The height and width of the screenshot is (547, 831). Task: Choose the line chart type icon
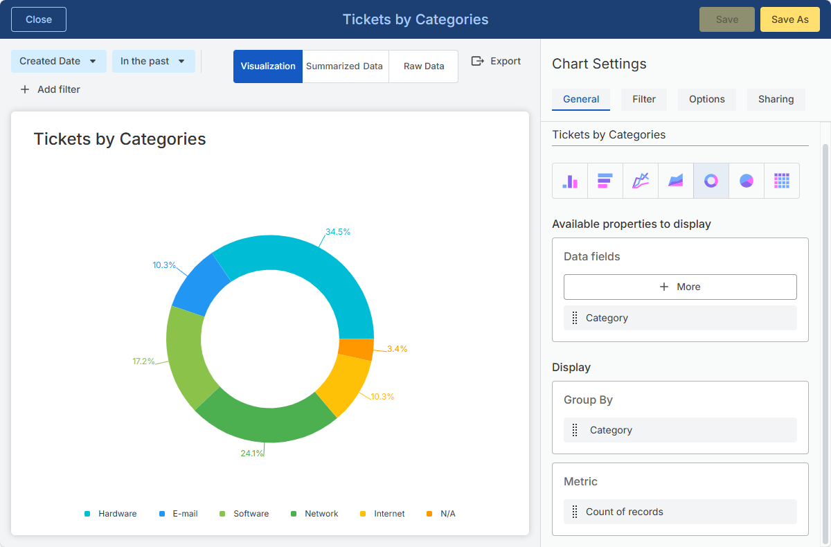[641, 181]
